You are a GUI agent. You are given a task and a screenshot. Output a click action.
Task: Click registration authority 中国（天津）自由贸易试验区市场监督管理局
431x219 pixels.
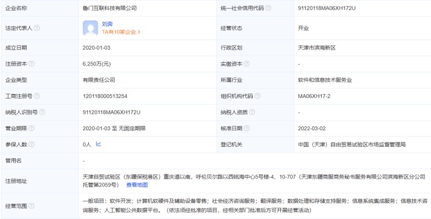(352, 144)
